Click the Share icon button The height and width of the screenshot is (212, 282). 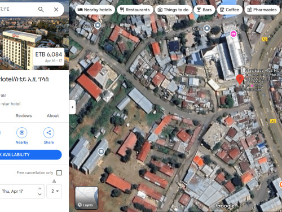pos(49,133)
